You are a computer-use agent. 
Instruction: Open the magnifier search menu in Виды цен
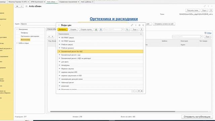[x=128, y=29]
